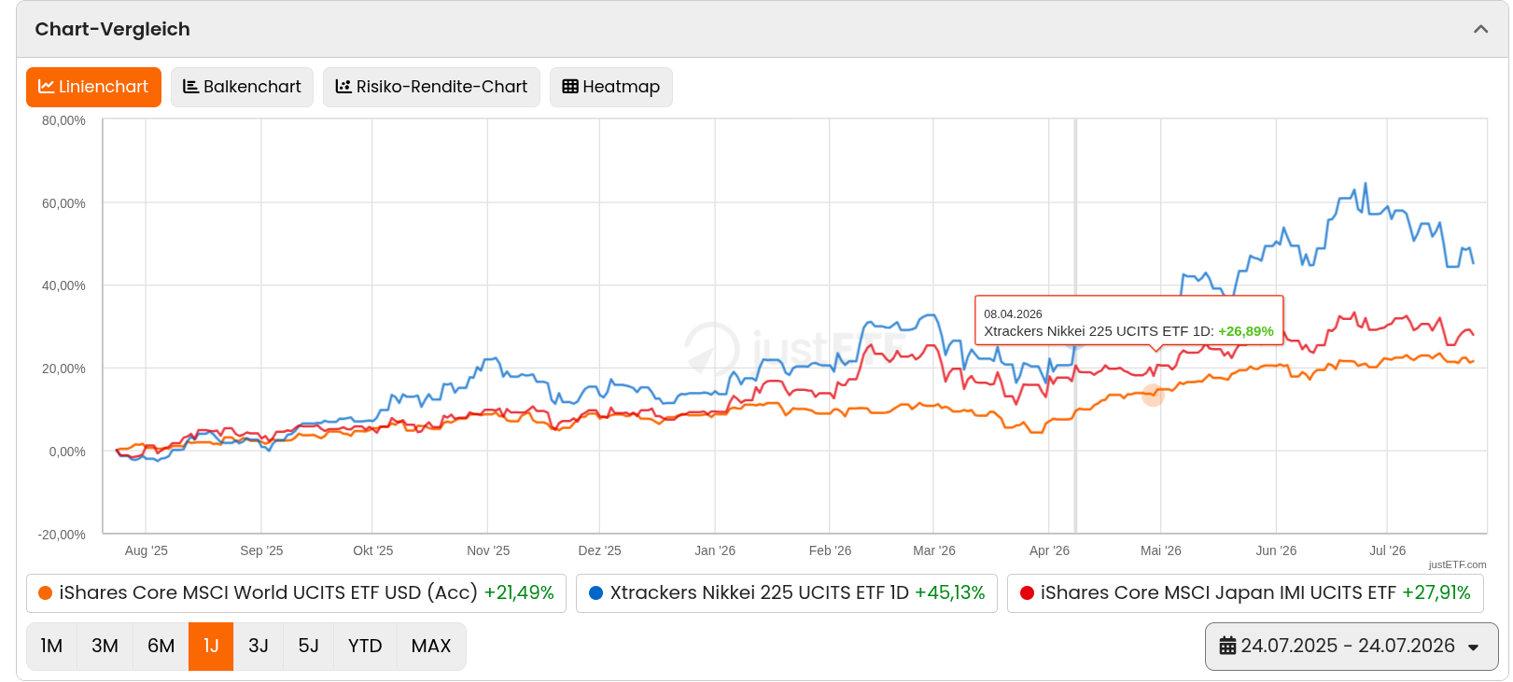
Task: Choose the 5J period button
Action: (x=308, y=647)
